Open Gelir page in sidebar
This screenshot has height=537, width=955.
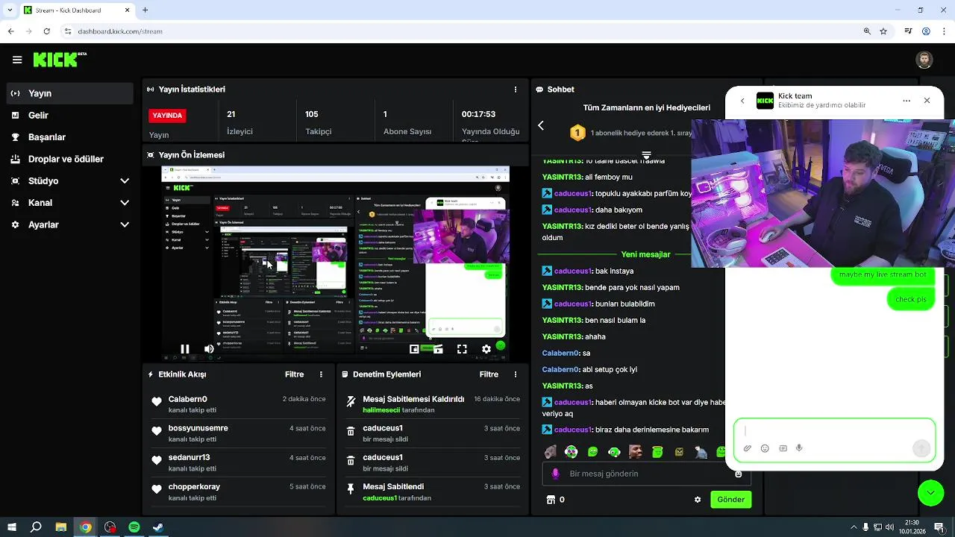click(71, 116)
